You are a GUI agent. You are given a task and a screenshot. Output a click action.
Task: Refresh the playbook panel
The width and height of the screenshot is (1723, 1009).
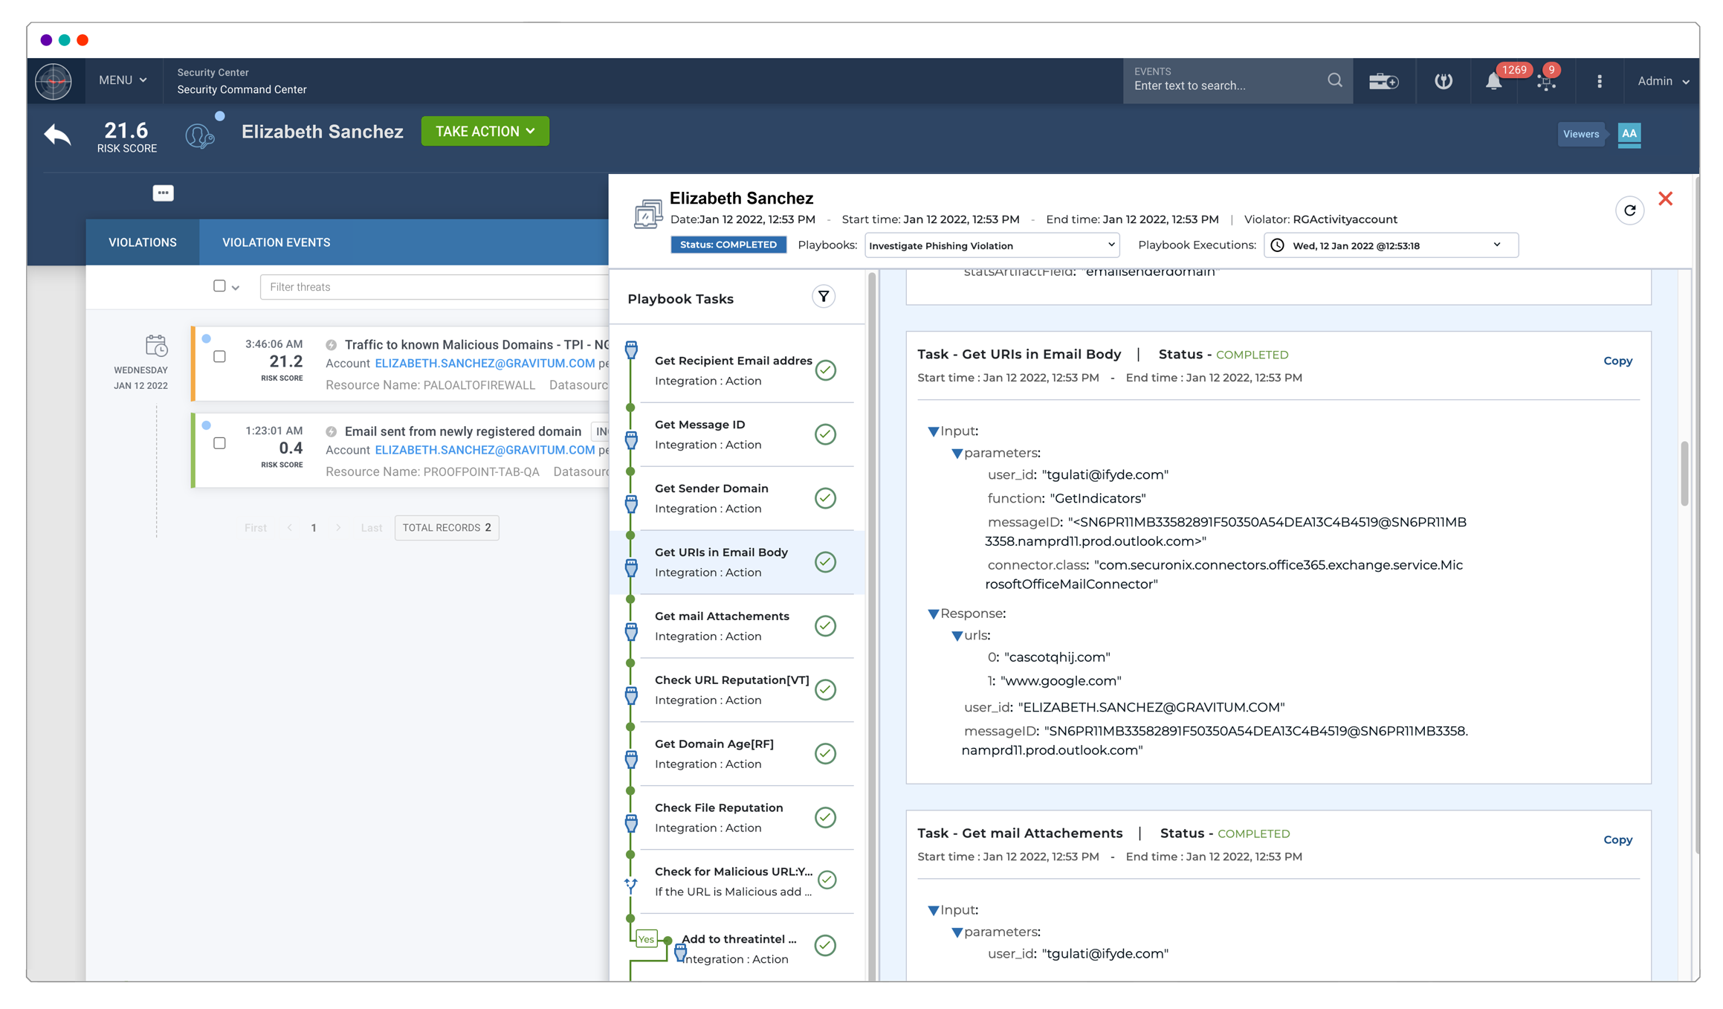coord(1629,210)
